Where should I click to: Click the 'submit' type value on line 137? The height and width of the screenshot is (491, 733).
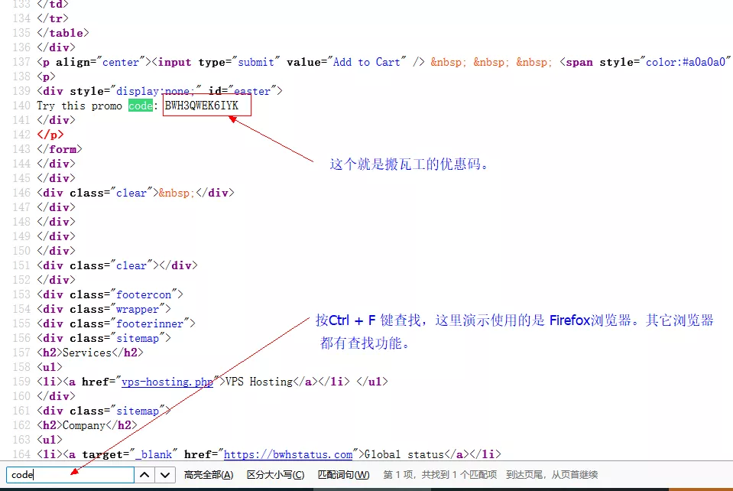tap(256, 62)
